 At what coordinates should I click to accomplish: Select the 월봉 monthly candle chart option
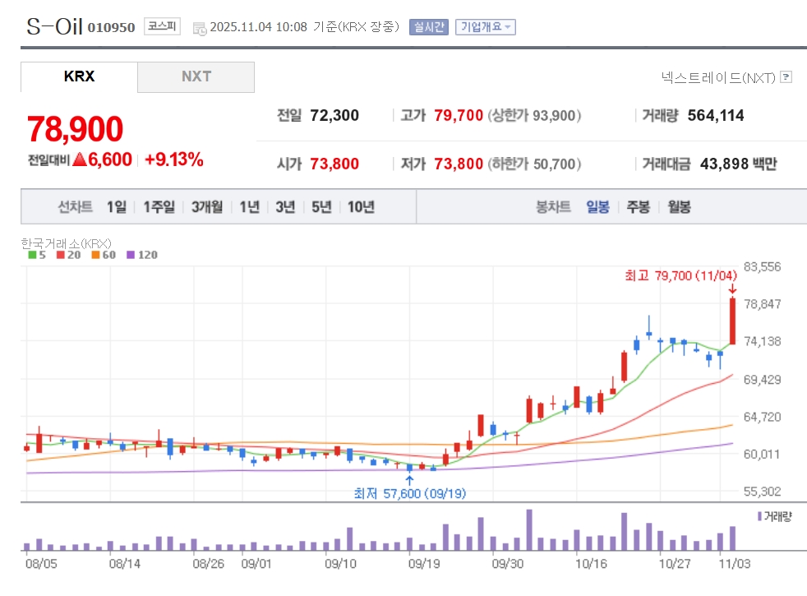coord(679,207)
